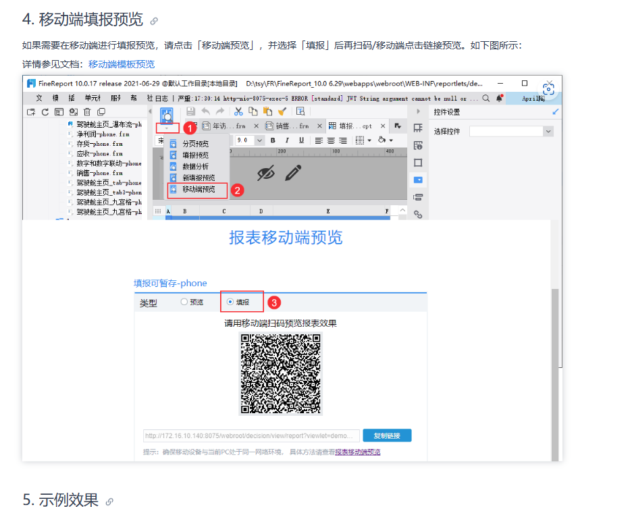Open the preview mode dropdown arrow
The height and width of the screenshot is (507, 632).
167,128
